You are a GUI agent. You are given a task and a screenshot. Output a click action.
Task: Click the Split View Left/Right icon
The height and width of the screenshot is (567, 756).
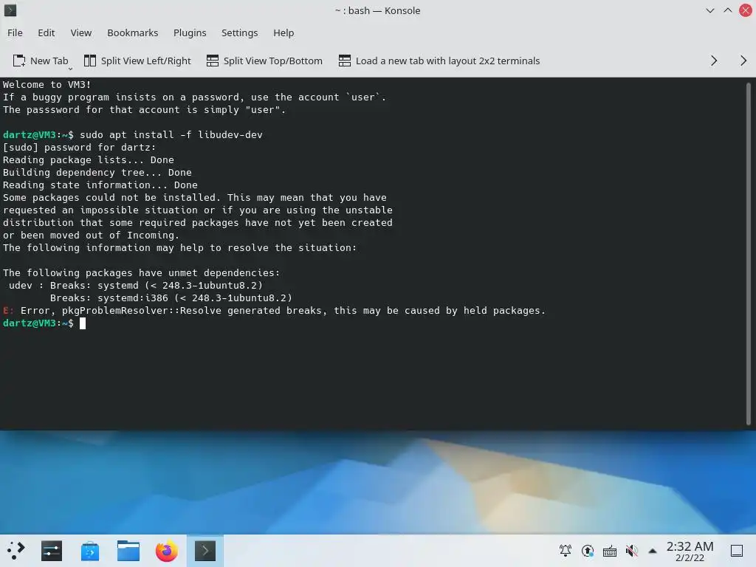click(x=89, y=61)
